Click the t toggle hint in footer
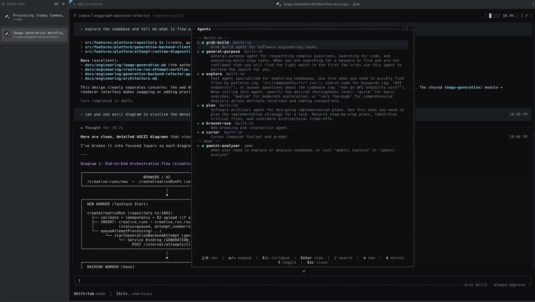The image size is (535, 302). (x=287, y=262)
